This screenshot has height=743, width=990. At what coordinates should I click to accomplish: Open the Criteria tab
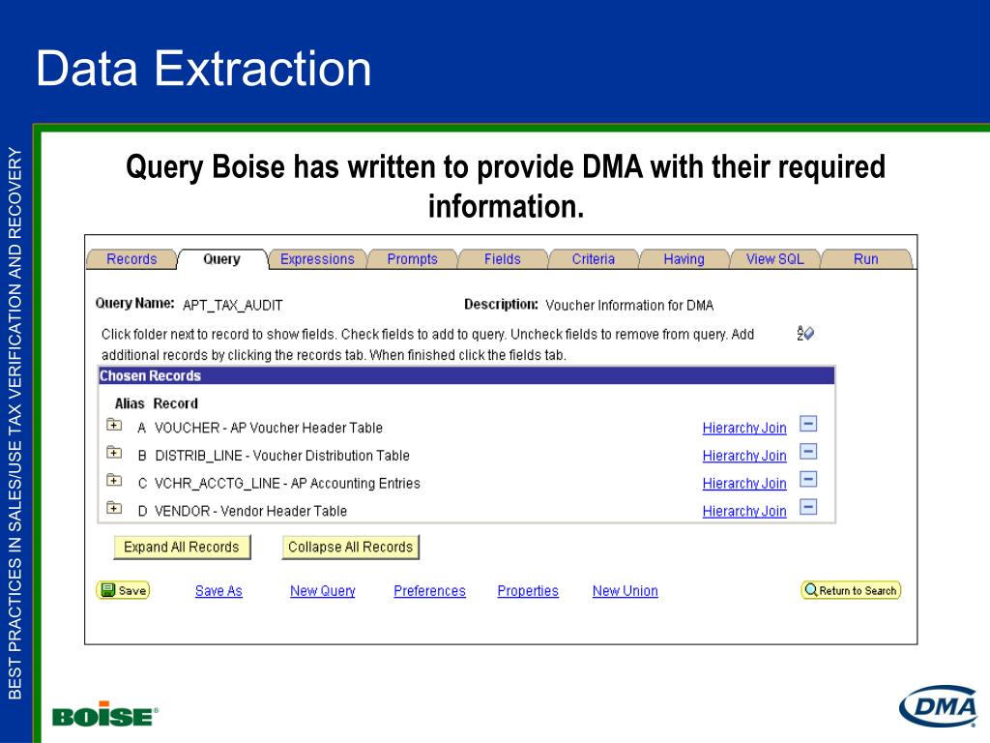[x=593, y=259]
